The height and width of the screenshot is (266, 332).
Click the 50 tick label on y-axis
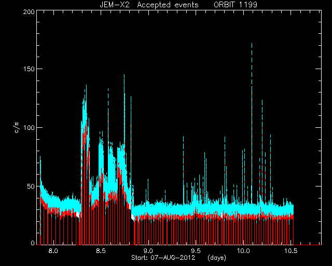coord(31,187)
